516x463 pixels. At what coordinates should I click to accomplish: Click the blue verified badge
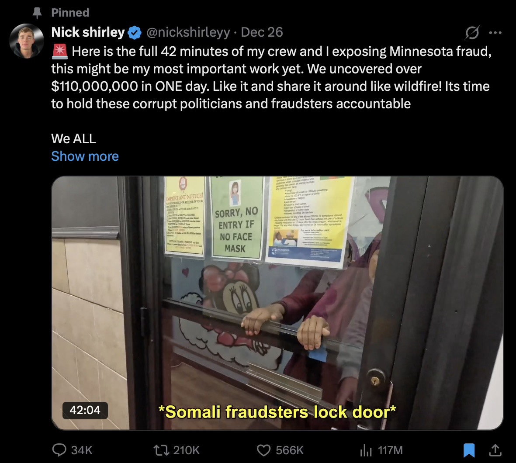134,33
